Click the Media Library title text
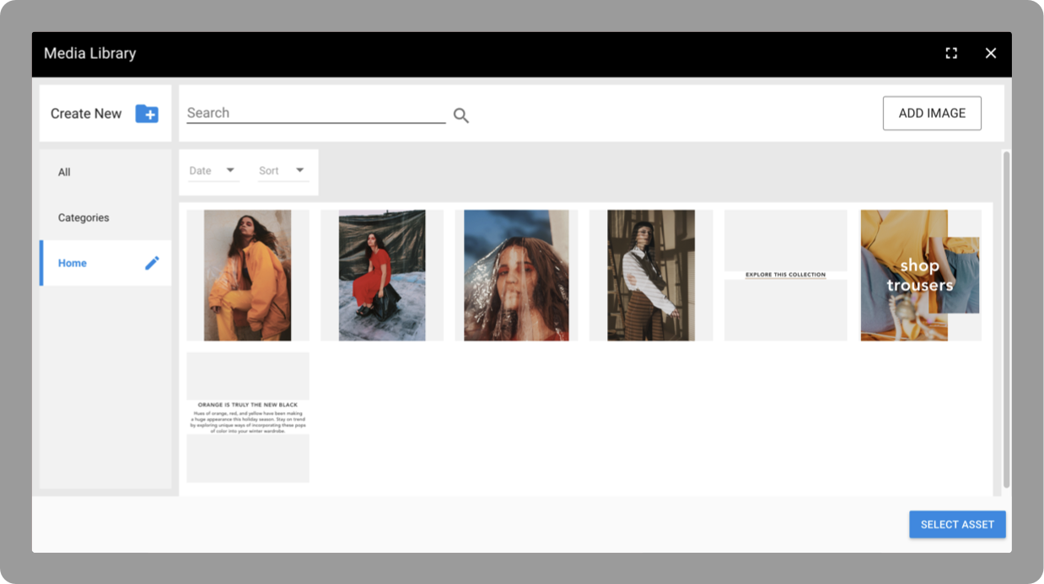This screenshot has height=584, width=1044. 89,53
